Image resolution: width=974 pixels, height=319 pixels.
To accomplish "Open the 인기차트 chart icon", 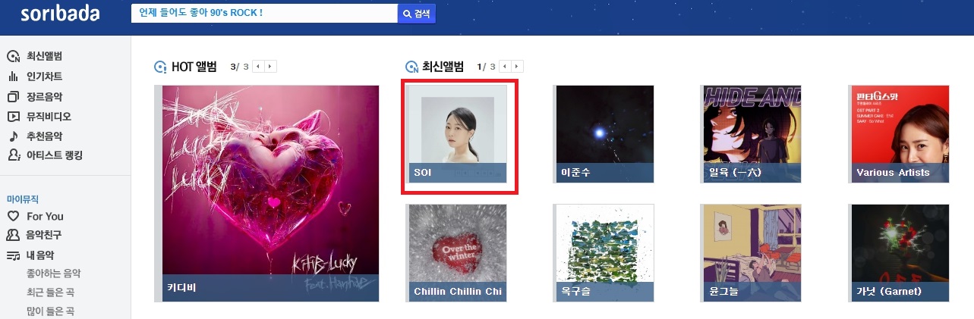I will (x=13, y=77).
